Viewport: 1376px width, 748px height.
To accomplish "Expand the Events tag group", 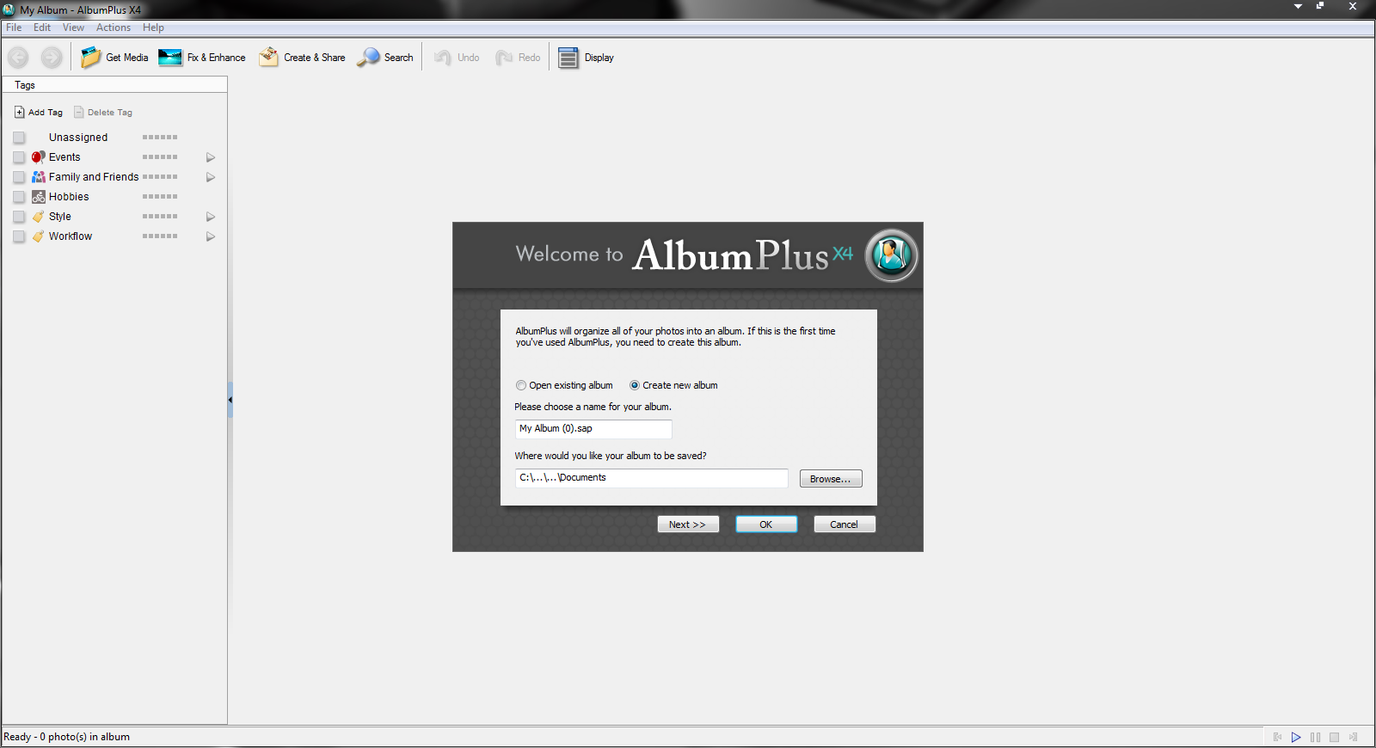I will (210, 157).
